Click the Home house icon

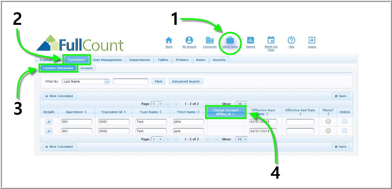[x=169, y=40]
